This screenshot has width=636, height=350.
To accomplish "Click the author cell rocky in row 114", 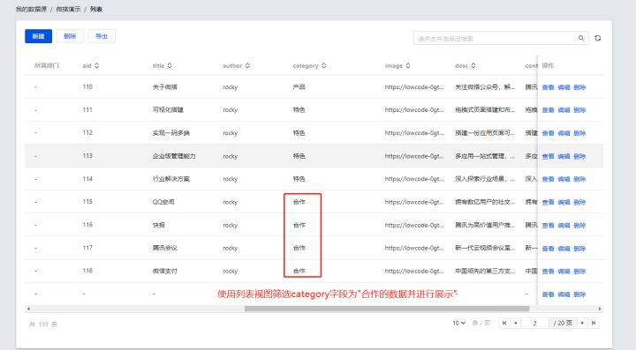I will pos(230,179).
